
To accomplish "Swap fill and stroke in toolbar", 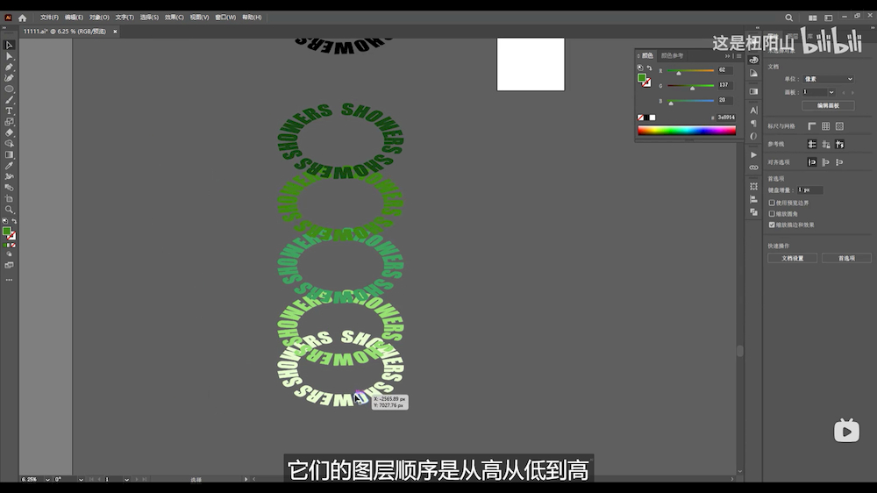I will [x=14, y=222].
